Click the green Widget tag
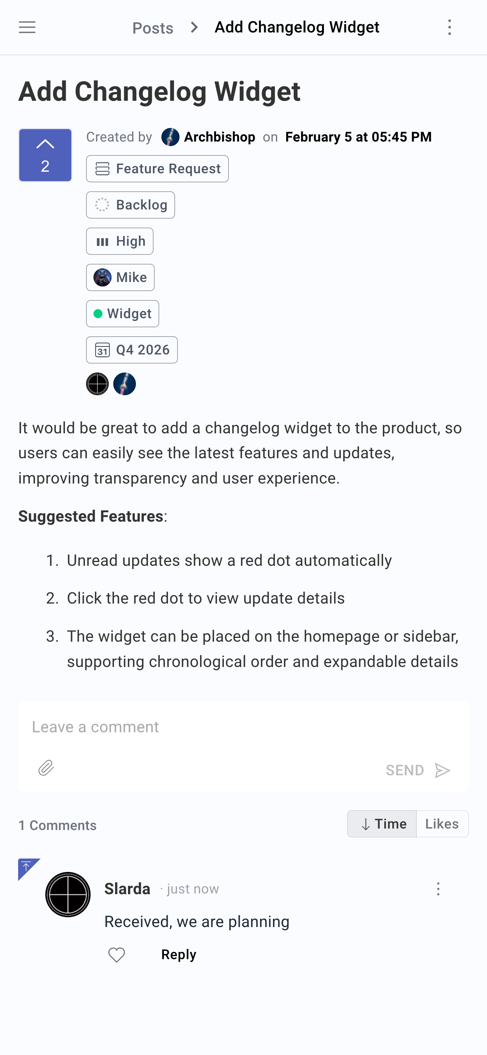Viewport: 487px width, 1055px height. tap(122, 314)
